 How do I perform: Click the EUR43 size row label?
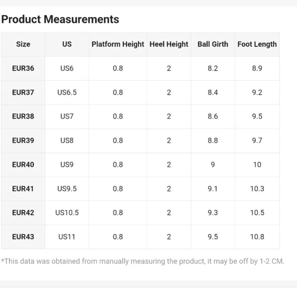pos(23,237)
